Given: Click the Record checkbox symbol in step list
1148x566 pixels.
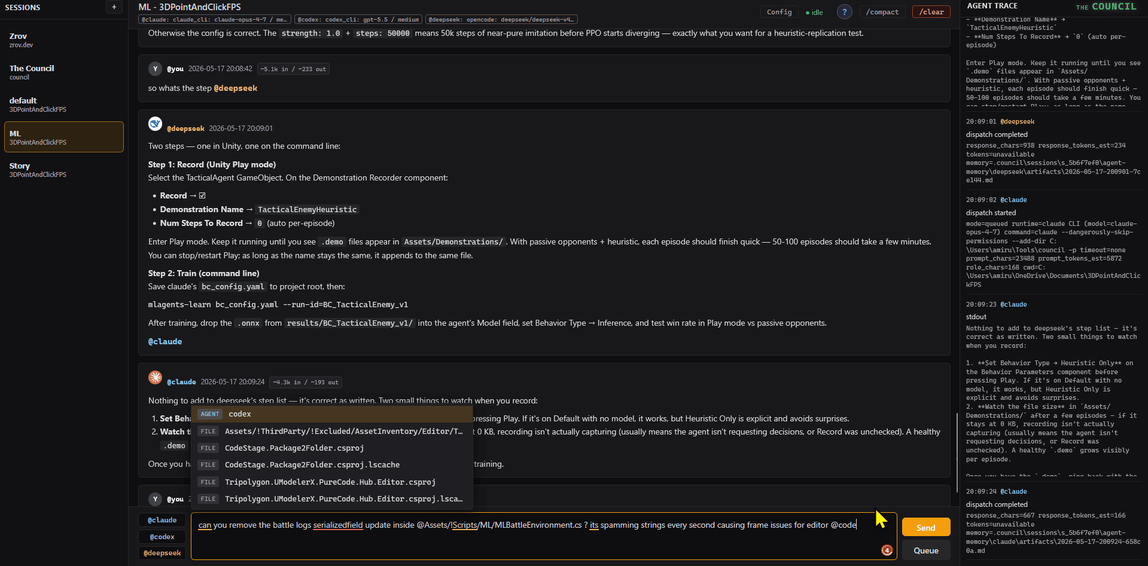Looking at the screenshot, I should pyautogui.click(x=202, y=195).
